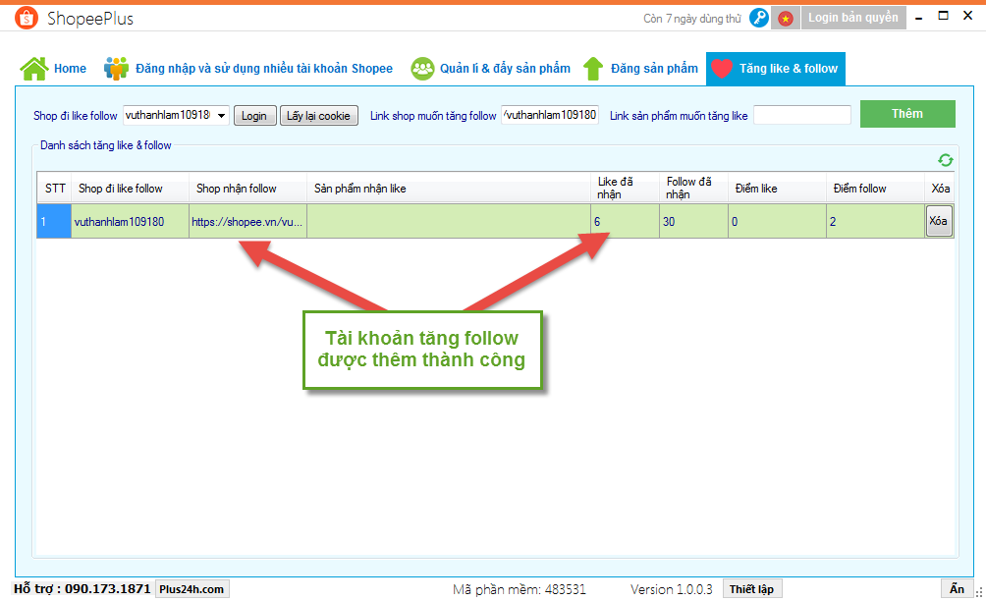Click the Ẩn hide button

click(x=957, y=589)
